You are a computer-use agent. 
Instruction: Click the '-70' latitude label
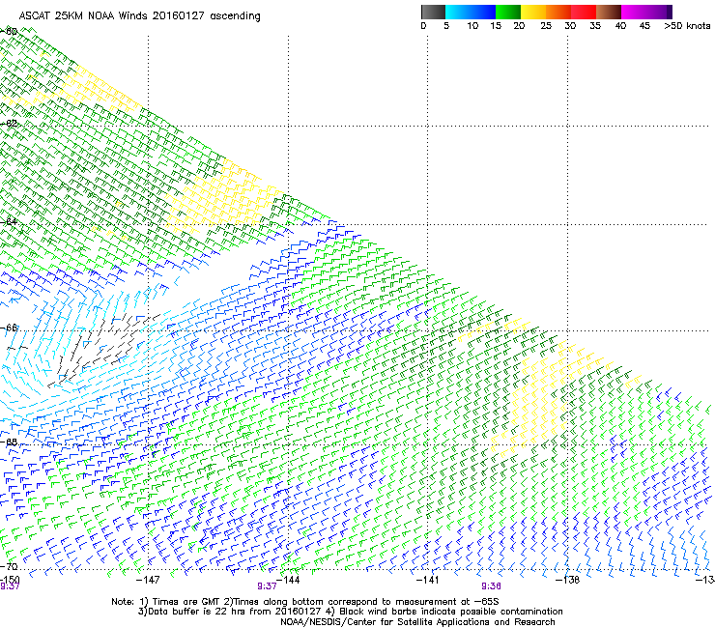9,567
